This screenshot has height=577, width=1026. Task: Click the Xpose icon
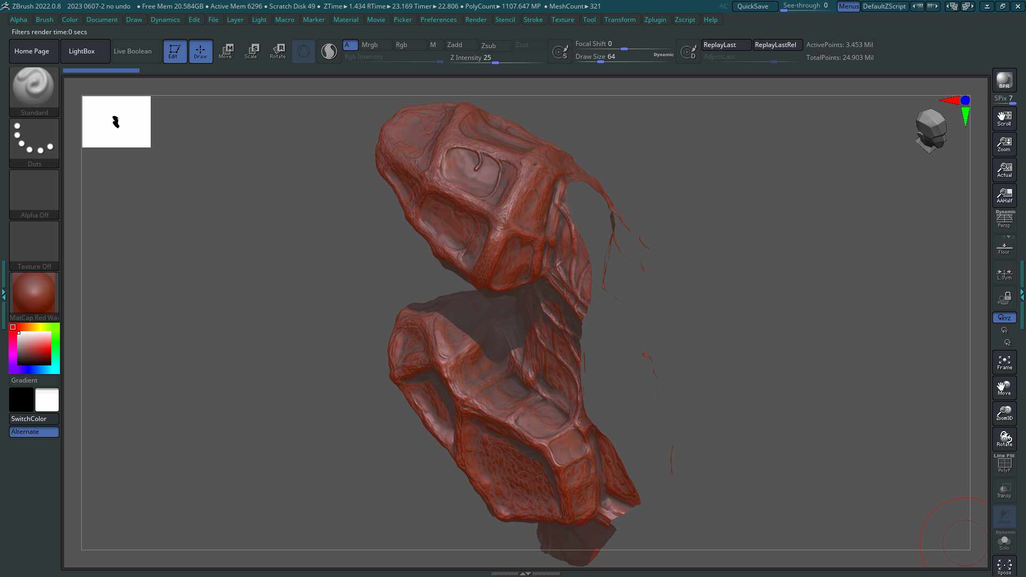click(1004, 566)
